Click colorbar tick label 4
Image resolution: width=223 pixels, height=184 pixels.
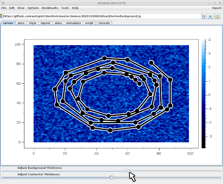click(x=209, y=40)
